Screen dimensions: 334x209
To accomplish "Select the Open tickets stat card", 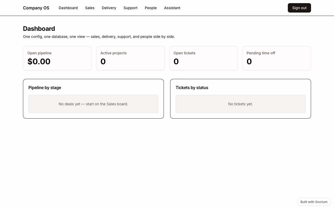I will coord(204,58).
